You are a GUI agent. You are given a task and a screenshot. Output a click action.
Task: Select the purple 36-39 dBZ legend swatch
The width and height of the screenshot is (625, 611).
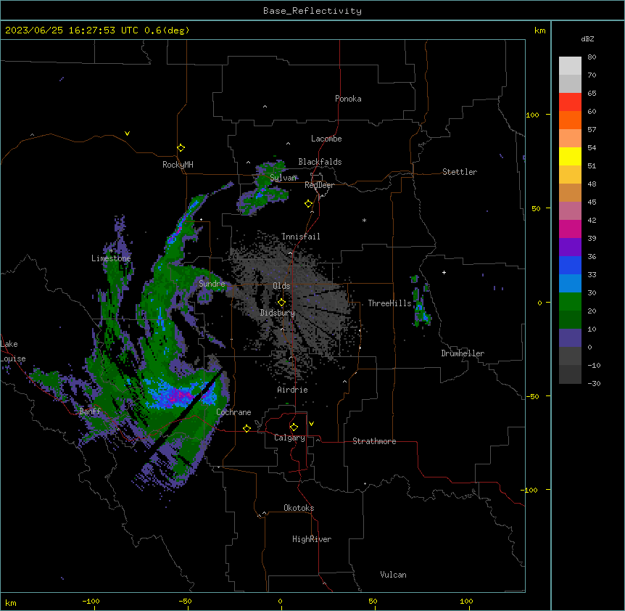[x=570, y=247]
